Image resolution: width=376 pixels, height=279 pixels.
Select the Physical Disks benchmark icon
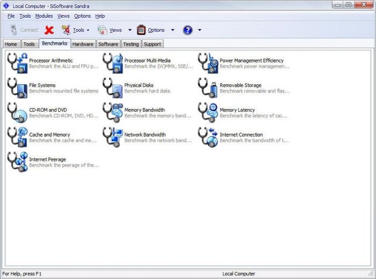tap(113, 88)
